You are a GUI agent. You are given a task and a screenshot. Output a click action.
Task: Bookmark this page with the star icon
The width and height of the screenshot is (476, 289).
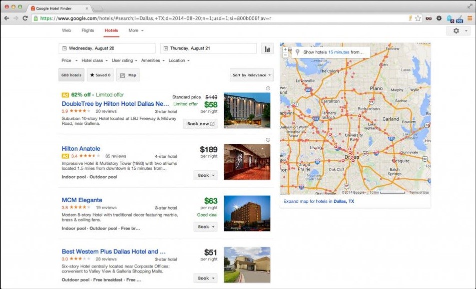418,18
